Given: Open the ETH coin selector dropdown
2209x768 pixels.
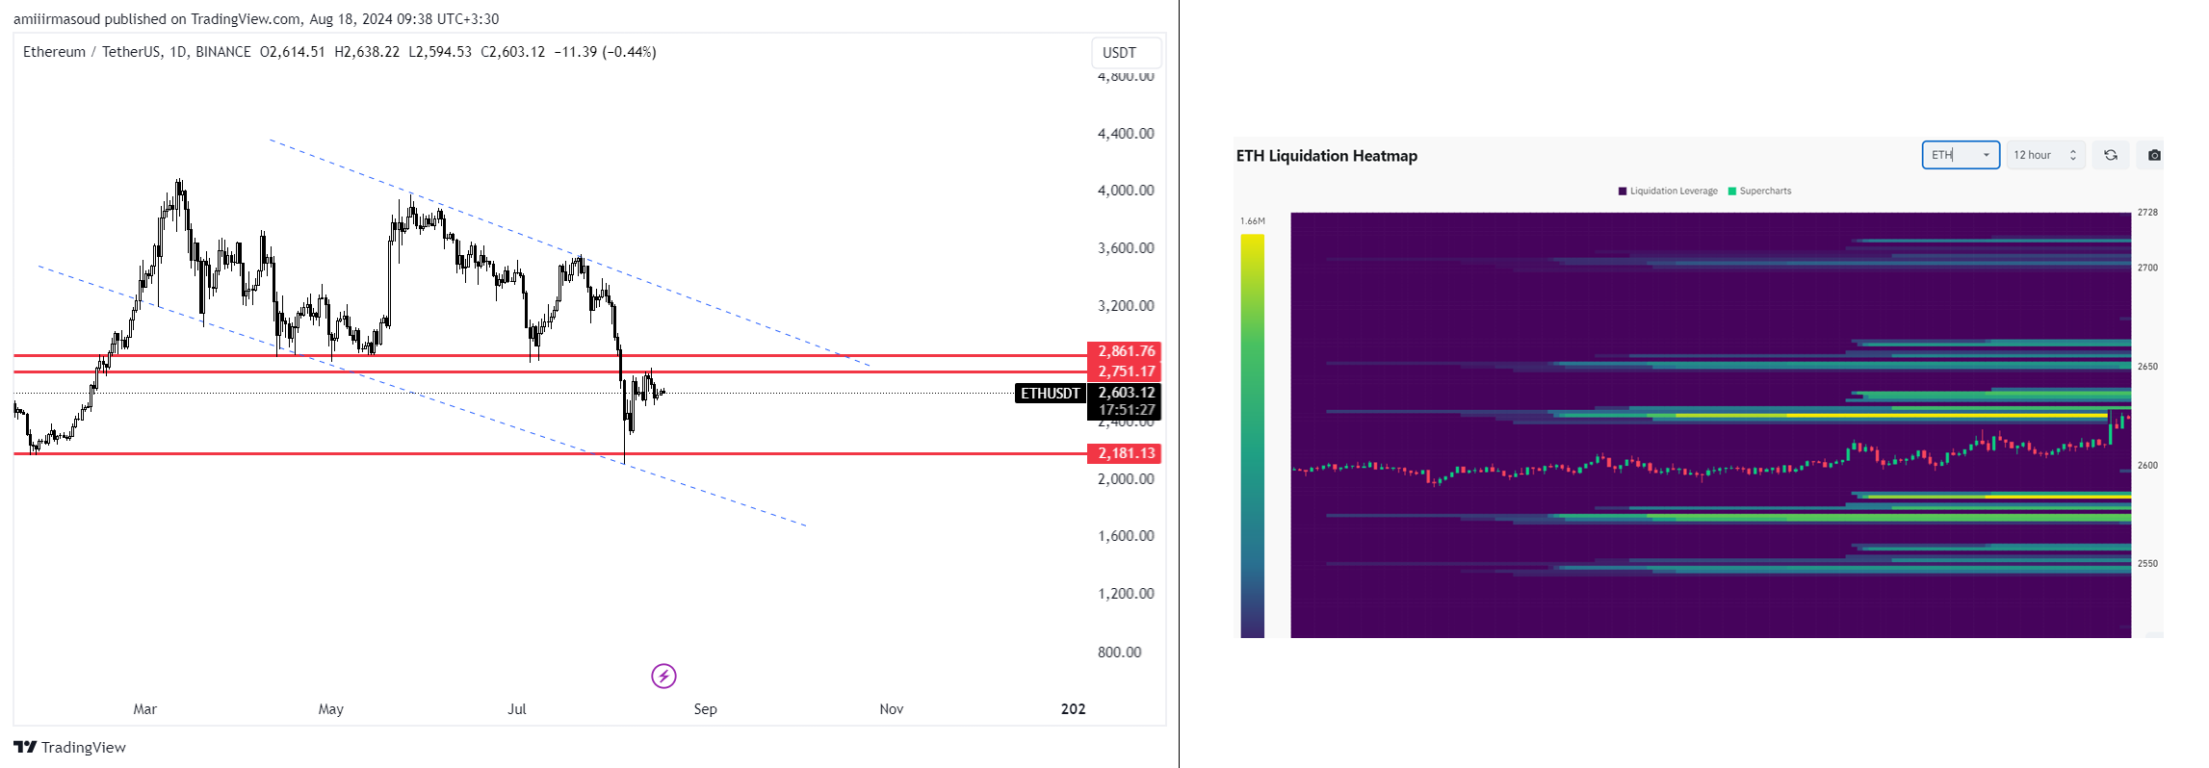Looking at the screenshot, I should pyautogui.click(x=1961, y=155).
